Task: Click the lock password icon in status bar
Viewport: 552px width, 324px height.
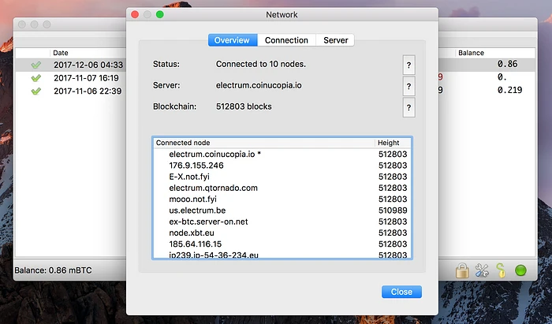Action: pos(462,272)
